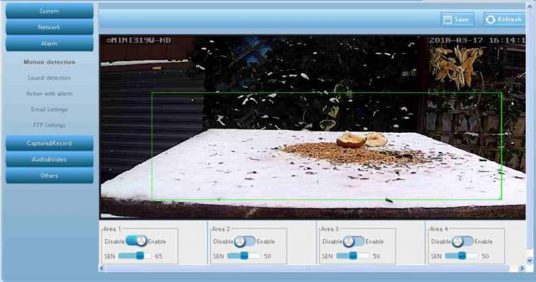Open FTP Settings in the sidebar
Viewport: 536px width, 282px height.
49,125
